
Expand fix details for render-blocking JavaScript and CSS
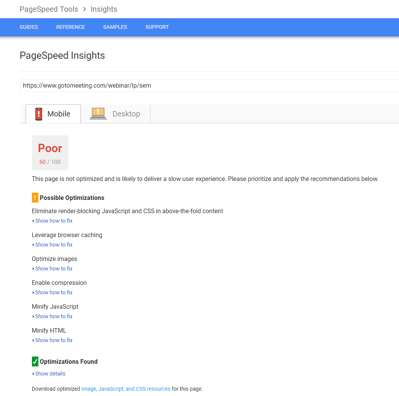[54, 221]
